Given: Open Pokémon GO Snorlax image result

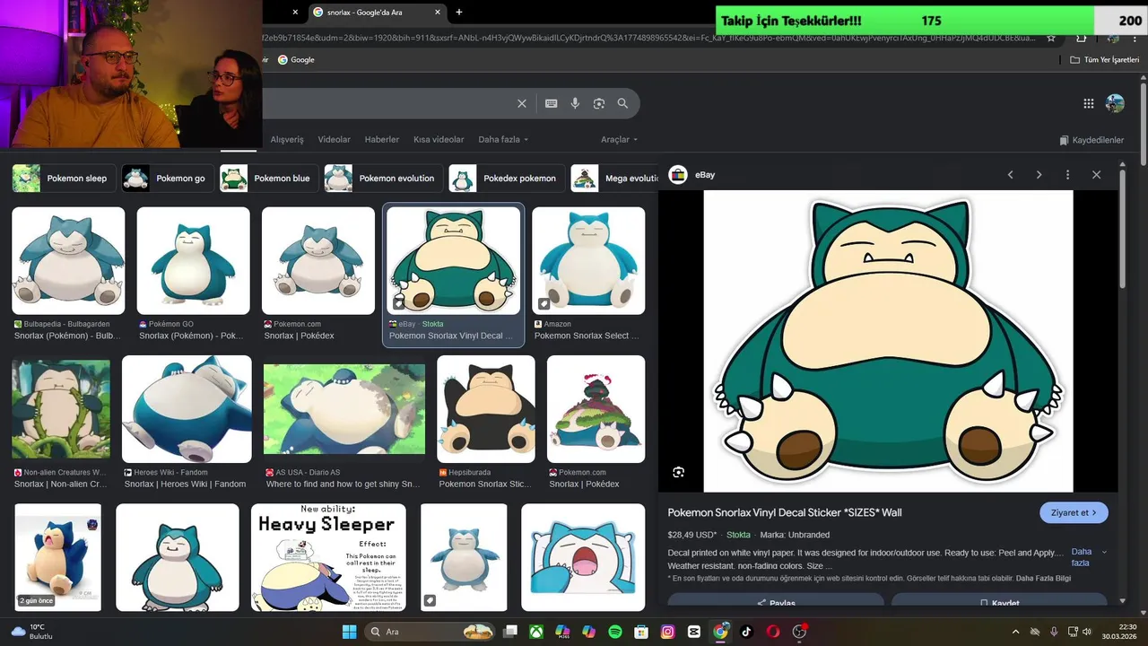Looking at the screenshot, I should (193, 261).
